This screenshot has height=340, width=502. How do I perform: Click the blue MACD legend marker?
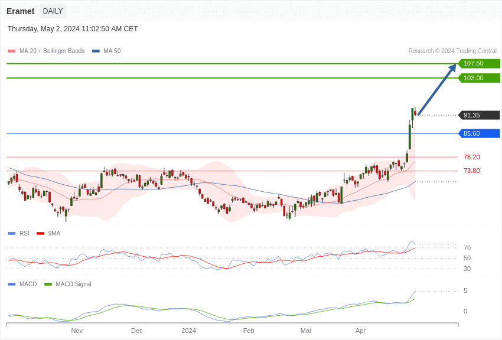coord(12,285)
